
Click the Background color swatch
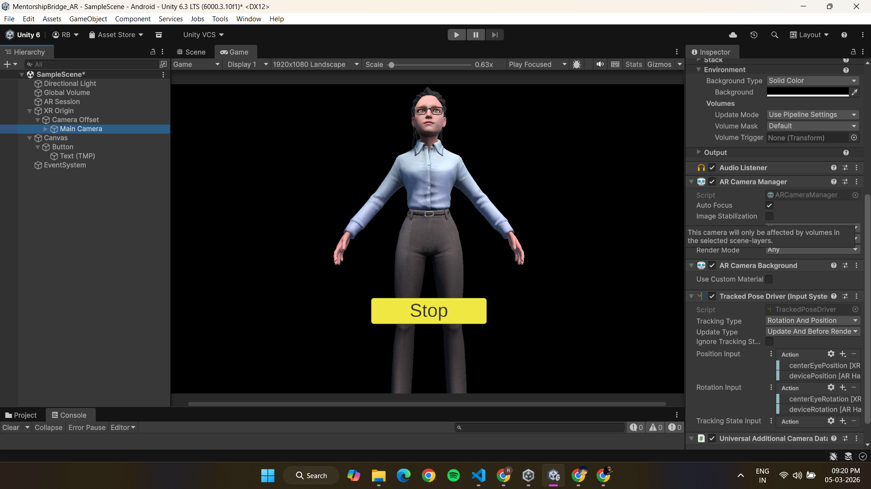(807, 92)
